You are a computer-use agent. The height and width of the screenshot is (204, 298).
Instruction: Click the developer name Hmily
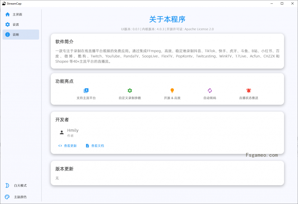73,130
